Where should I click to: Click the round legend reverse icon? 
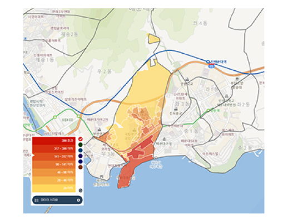click(81, 190)
